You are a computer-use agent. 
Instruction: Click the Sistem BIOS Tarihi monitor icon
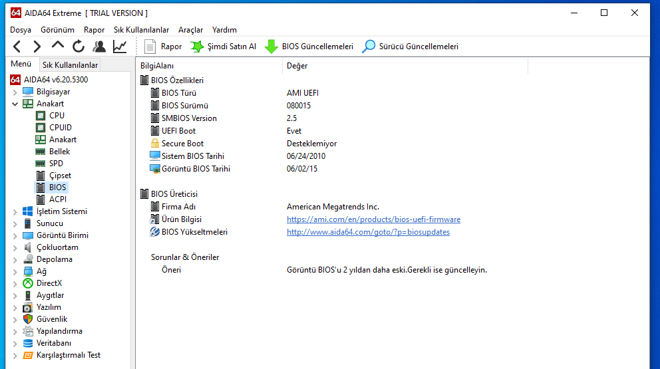click(x=155, y=156)
